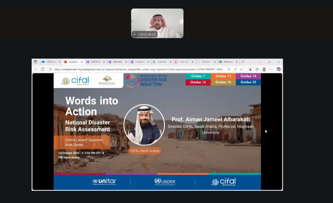Activate the Read aloud icon
333x203 pixels.
coord(235,69)
